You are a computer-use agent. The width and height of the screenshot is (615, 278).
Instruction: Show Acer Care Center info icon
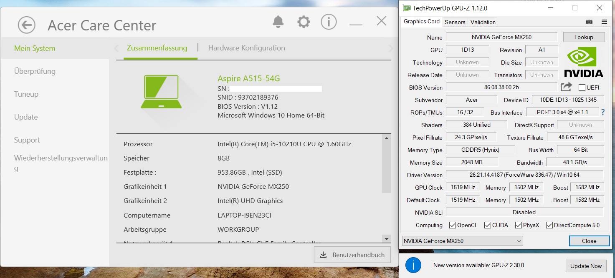[329, 22]
